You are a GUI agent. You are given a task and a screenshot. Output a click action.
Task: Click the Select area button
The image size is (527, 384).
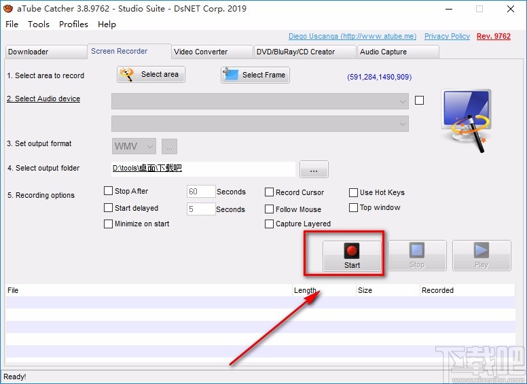tap(151, 74)
